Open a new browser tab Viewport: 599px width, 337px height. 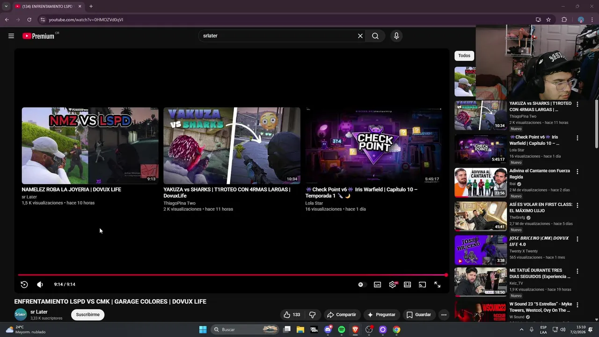(91, 7)
